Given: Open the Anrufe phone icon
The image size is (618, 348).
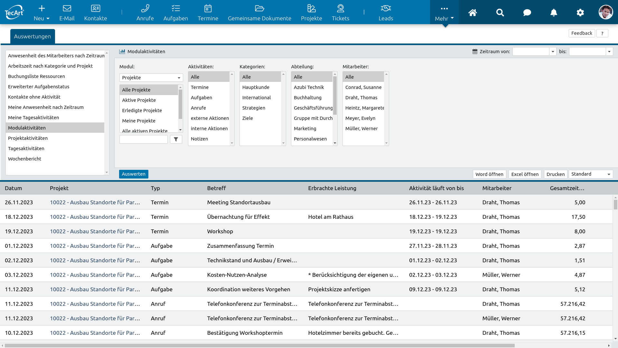Looking at the screenshot, I should [x=145, y=8].
